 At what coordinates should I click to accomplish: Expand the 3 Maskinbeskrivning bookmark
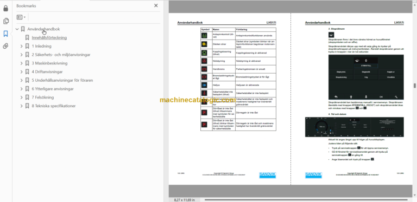click(22, 63)
